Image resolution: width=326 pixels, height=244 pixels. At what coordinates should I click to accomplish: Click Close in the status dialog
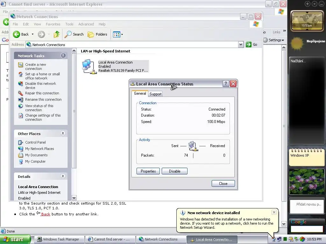223,184
